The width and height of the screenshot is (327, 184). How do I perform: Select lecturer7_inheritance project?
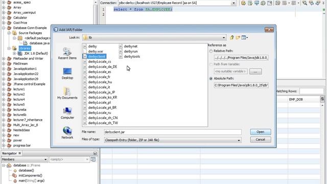pos(28,120)
